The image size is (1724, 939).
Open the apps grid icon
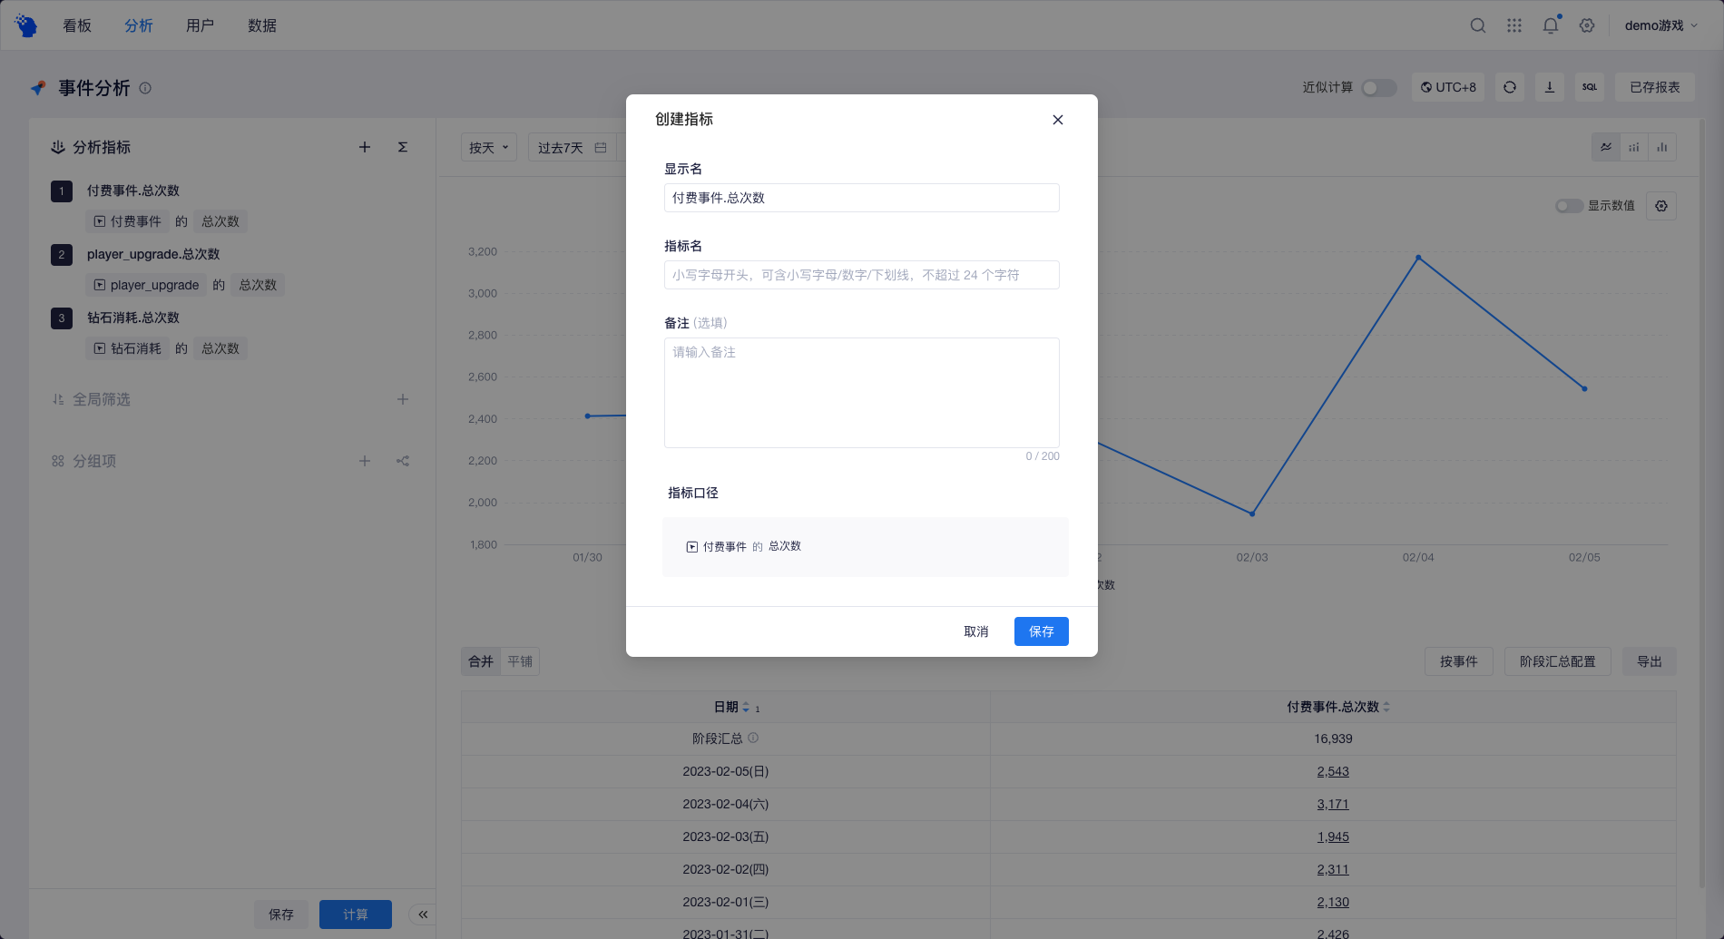point(1513,25)
